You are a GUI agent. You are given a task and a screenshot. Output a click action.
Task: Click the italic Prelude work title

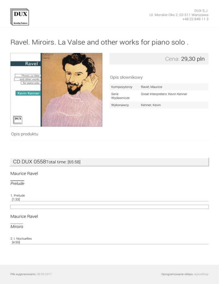pos(17,184)
